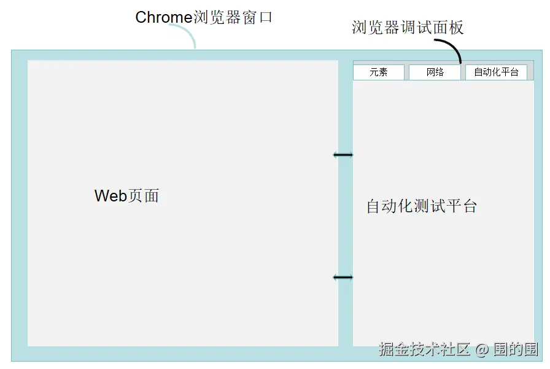550x369 pixels.
Task: Click the right teal border beside the debug panel
Action: (x=538, y=203)
